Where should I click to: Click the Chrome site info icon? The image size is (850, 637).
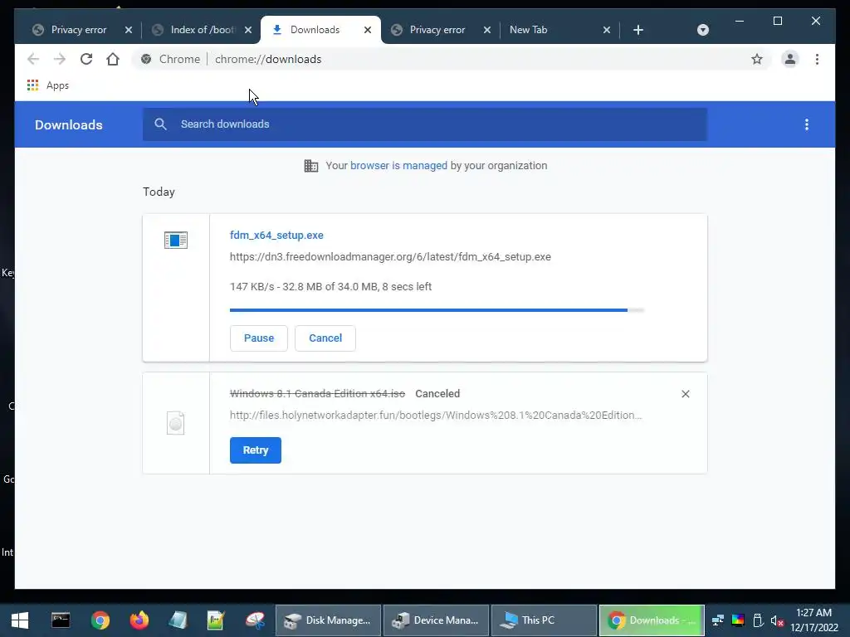click(x=146, y=59)
